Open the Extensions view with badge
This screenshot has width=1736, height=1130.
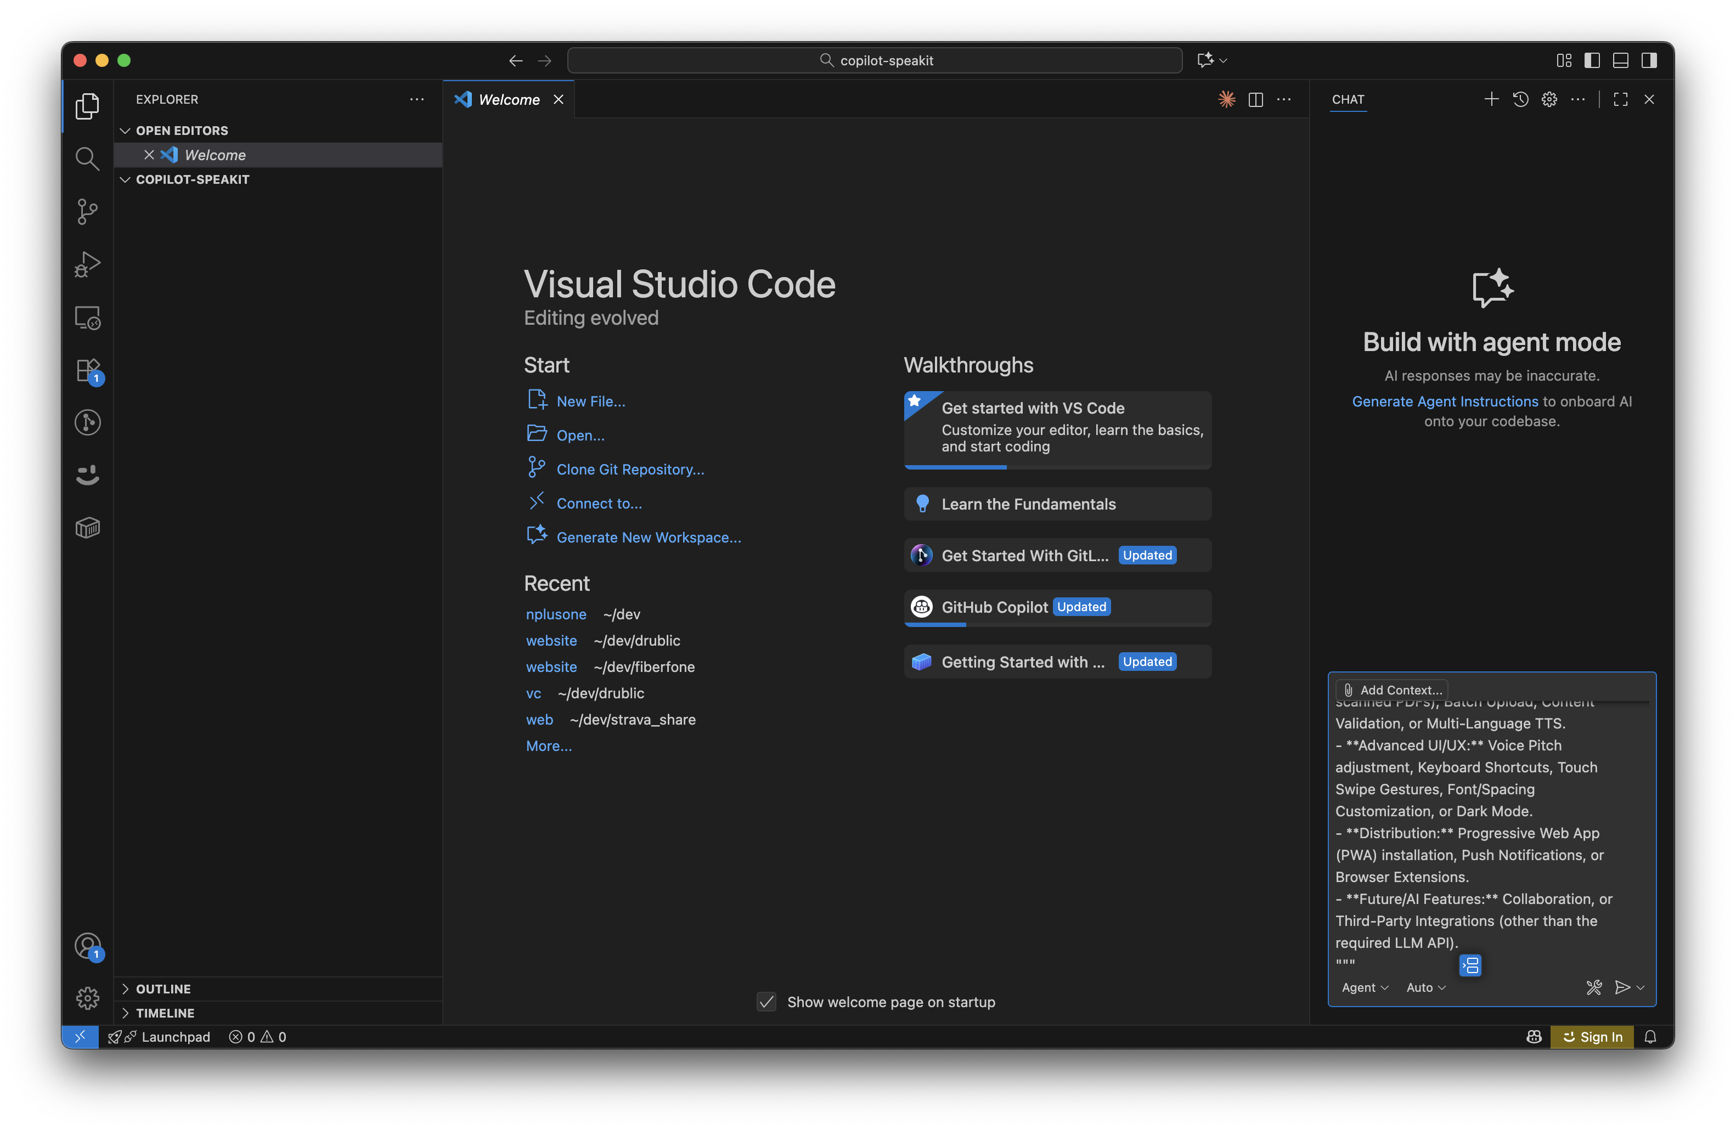pos(88,370)
